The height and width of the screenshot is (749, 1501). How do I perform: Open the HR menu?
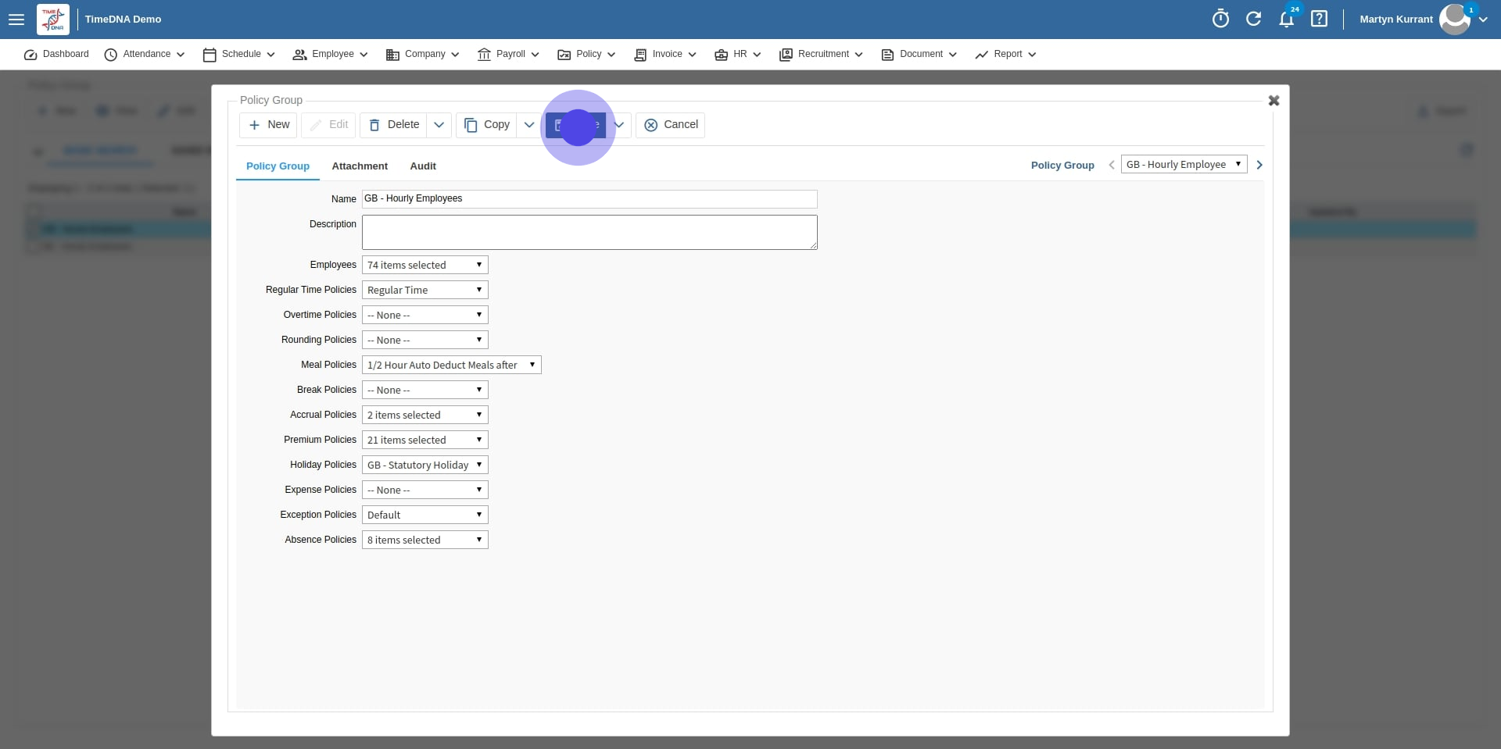(738, 54)
